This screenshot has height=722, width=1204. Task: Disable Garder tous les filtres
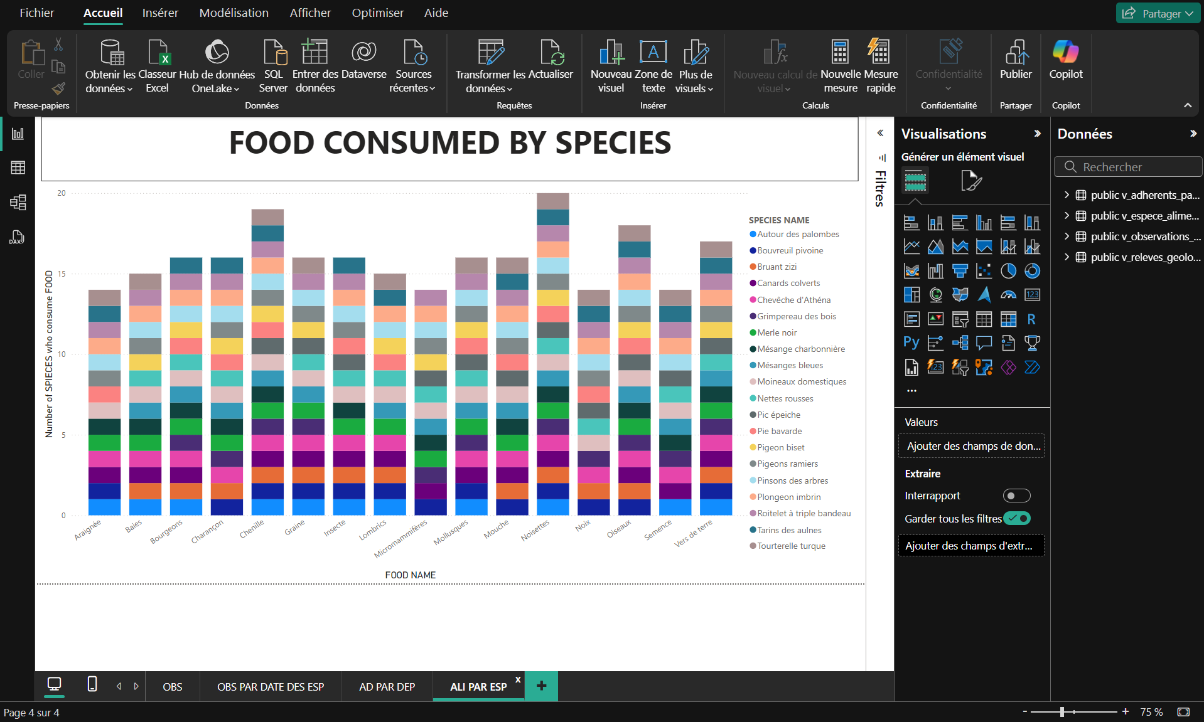[1018, 518]
